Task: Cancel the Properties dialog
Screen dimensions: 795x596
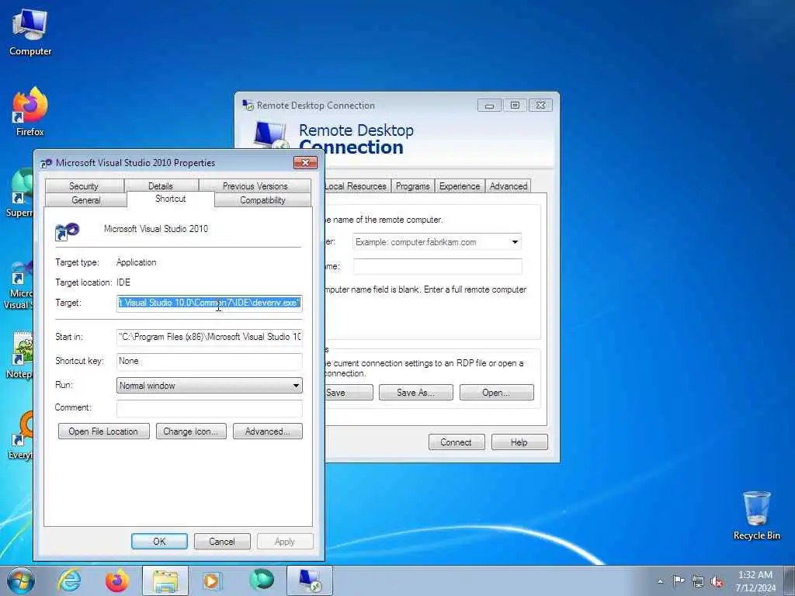Action: click(x=222, y=541)
